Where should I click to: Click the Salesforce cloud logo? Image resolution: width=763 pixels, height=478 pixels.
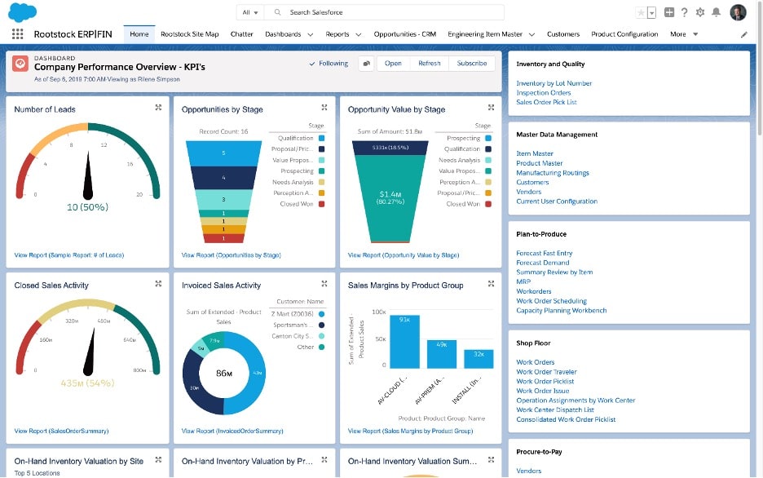(22, 12)
